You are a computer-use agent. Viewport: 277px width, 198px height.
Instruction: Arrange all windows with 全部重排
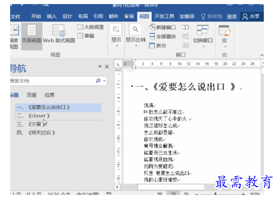162,37
